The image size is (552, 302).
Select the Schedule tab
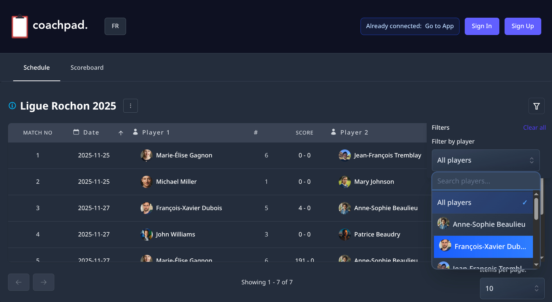tap(36, 67)
